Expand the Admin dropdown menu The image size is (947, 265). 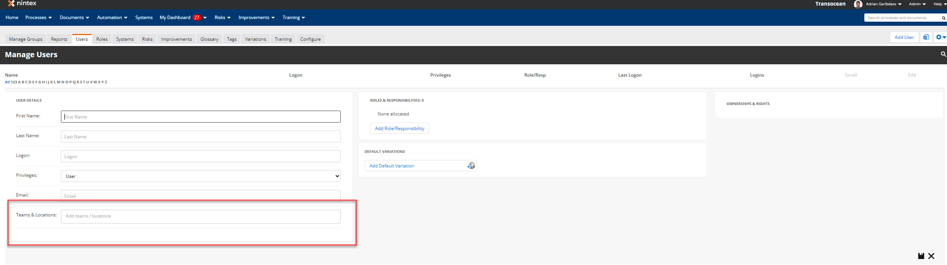(x=917, y=4)
